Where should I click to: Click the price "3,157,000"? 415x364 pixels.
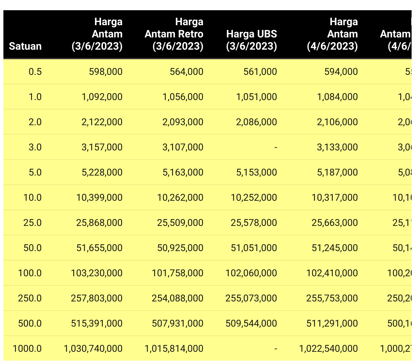(102, 147)
